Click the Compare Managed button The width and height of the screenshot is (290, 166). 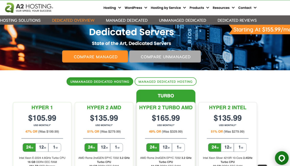tap(95, 56)
